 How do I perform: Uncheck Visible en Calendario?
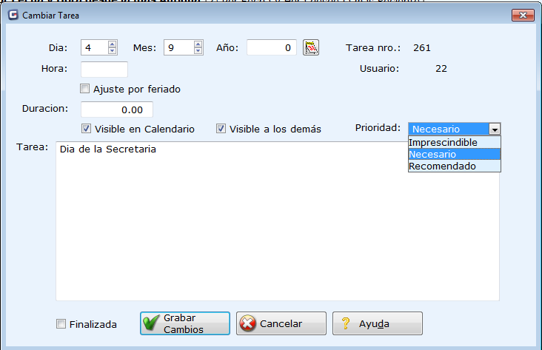click(87, 129)
